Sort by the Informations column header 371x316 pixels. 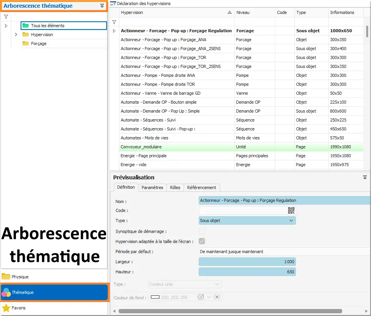[x=346, y=12]
